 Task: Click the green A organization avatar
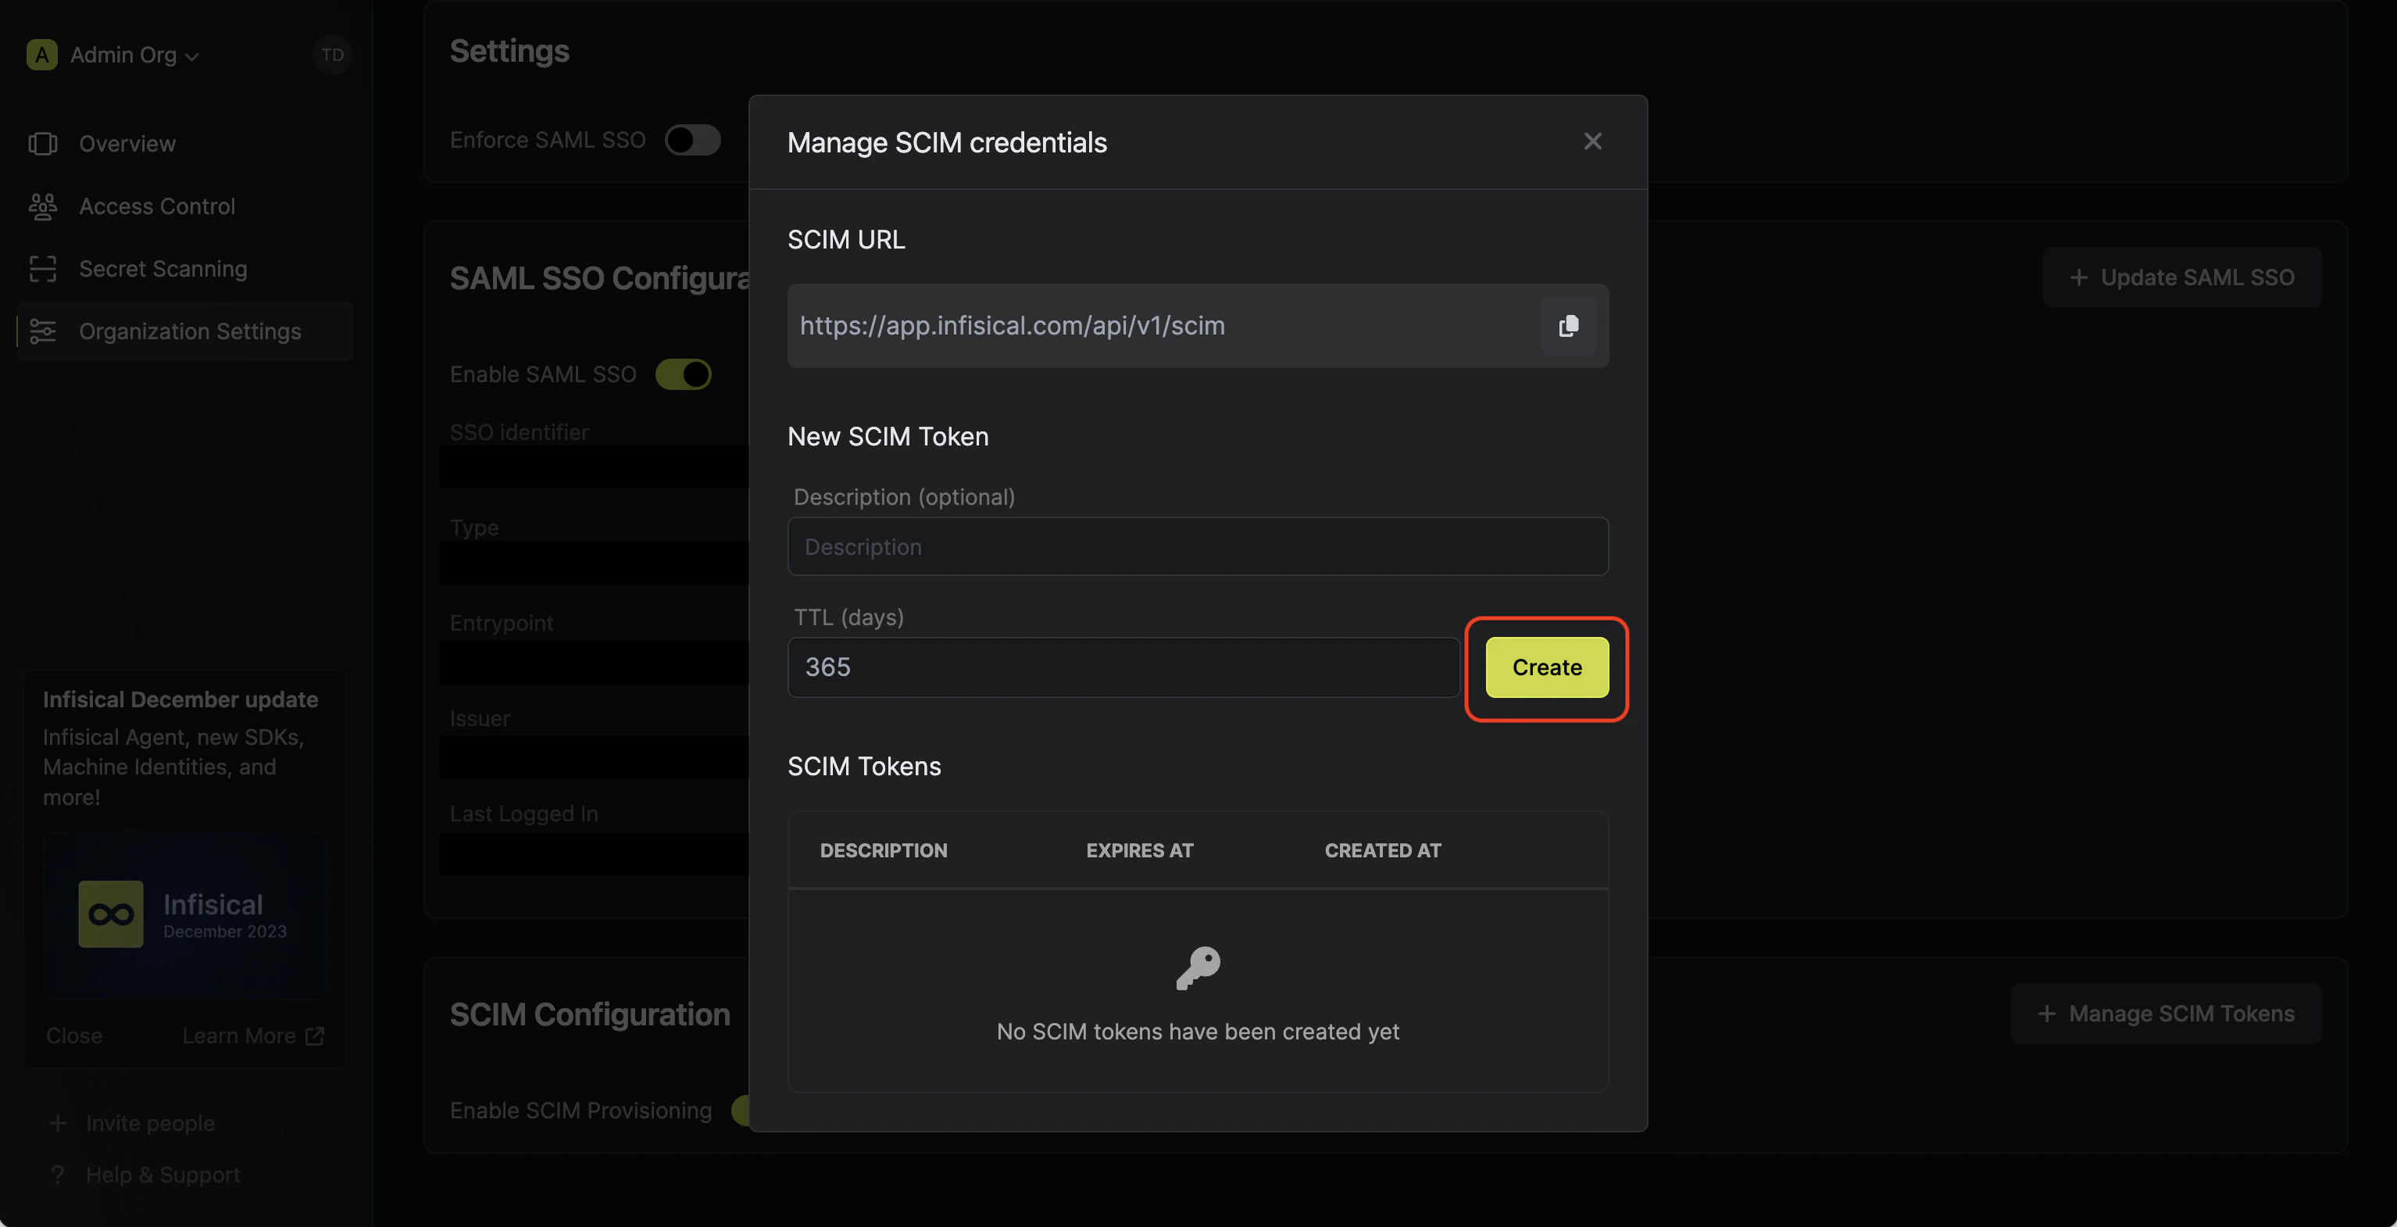pos(42,55)
